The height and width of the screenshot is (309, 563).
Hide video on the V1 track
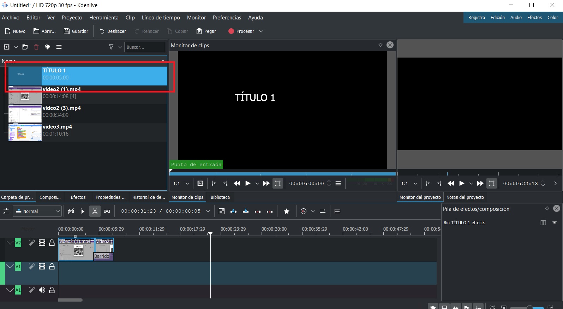(x=42, y=266)
